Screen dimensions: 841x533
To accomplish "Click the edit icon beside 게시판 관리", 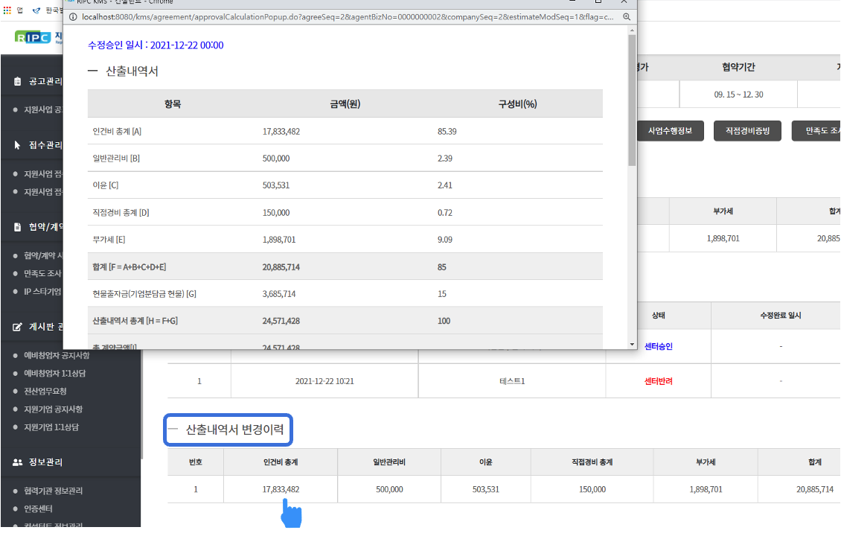I will pos(17,327).
